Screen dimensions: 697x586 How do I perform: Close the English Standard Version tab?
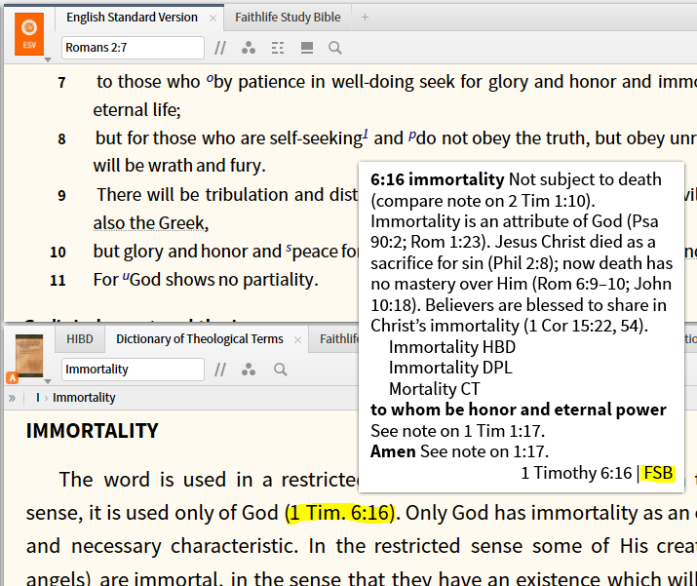tap(213, 18)
